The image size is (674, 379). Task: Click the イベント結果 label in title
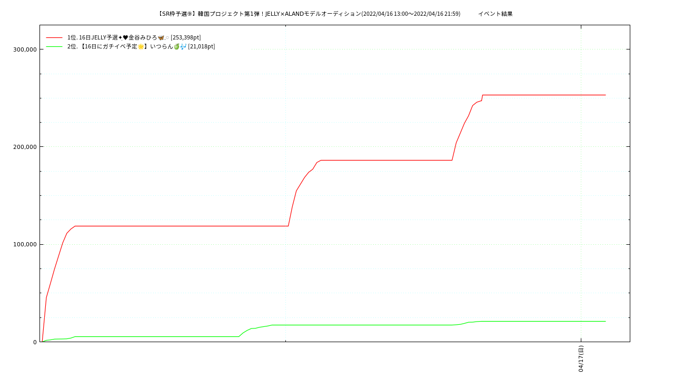(495, 14)
